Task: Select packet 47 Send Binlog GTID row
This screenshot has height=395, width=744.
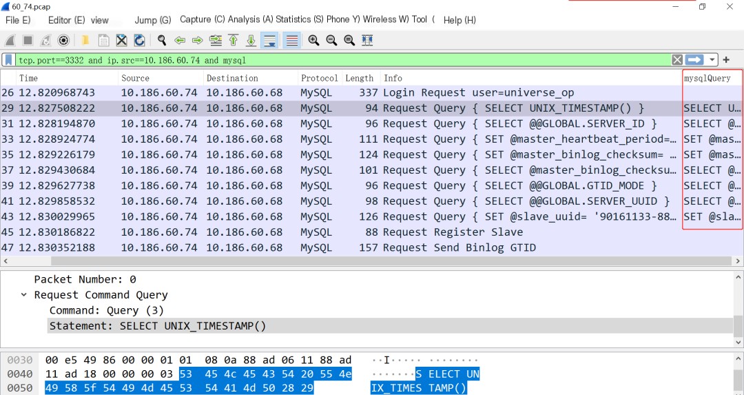Action: click(x=371, y=247)
